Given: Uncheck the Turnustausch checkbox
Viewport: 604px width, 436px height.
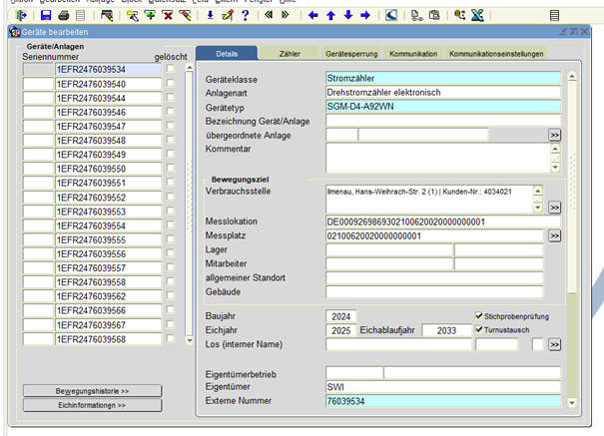Looking at the screenshot, I should click(480, 329).
